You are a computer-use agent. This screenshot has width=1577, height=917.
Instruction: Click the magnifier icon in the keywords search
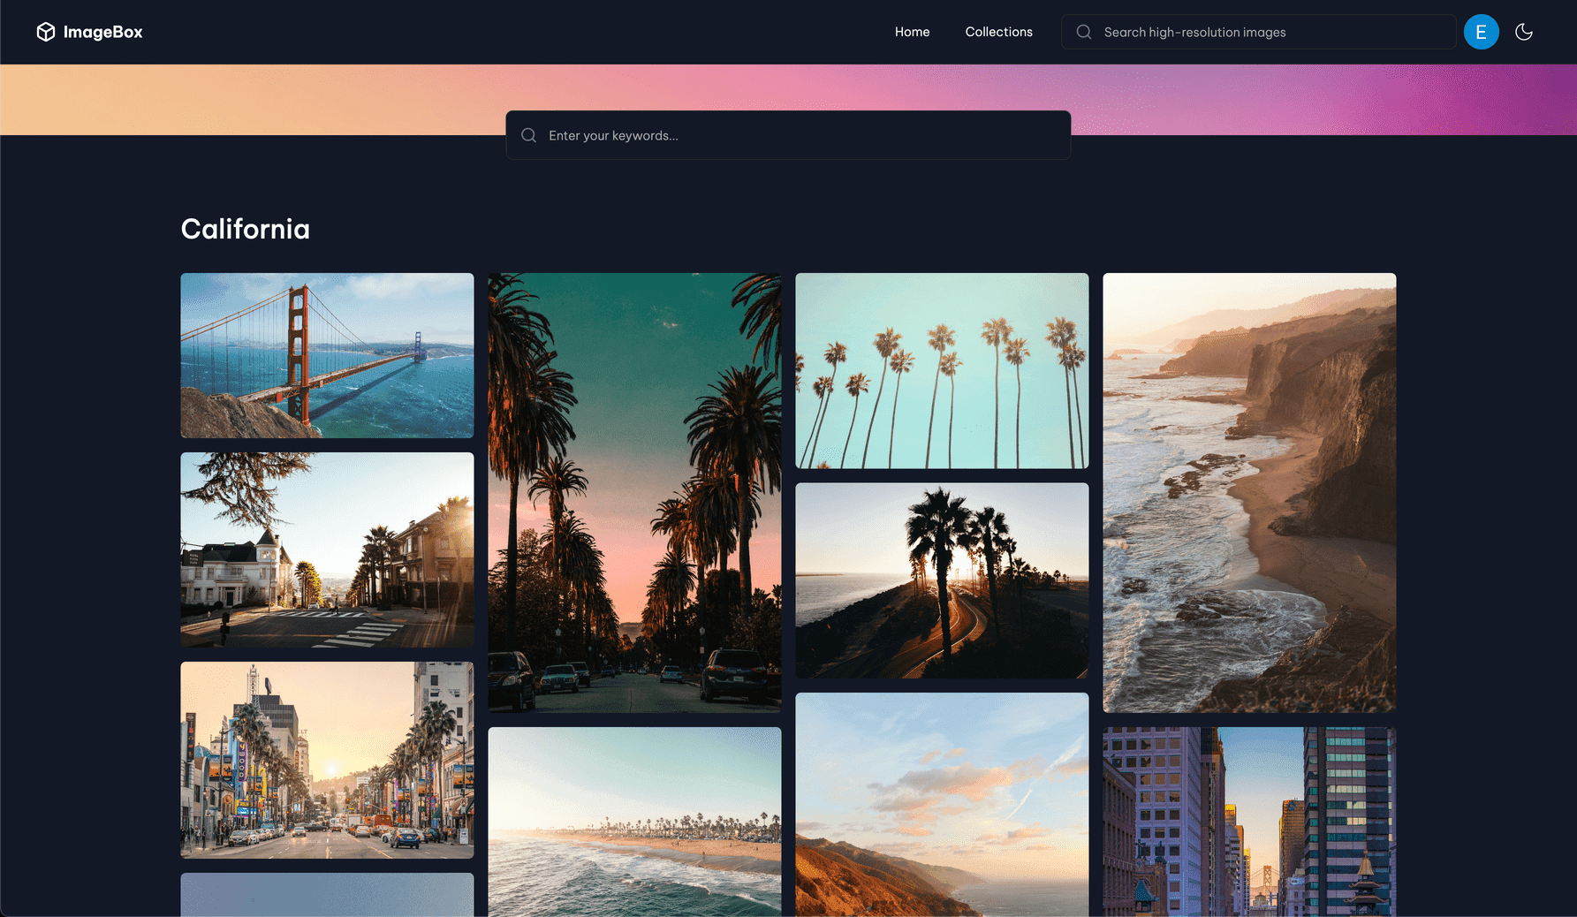coord(529,135)
